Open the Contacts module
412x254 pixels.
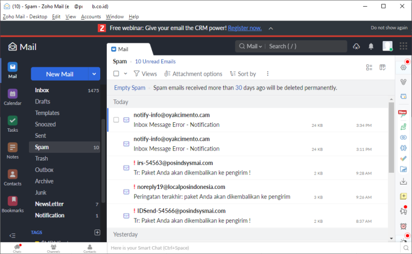[x=12, y=177]
